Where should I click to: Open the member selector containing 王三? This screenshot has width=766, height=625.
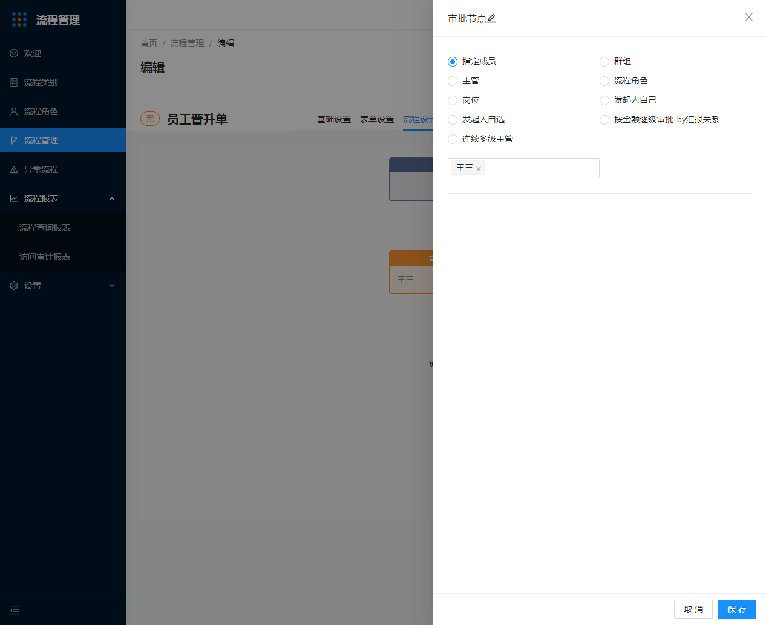point(523,168)
